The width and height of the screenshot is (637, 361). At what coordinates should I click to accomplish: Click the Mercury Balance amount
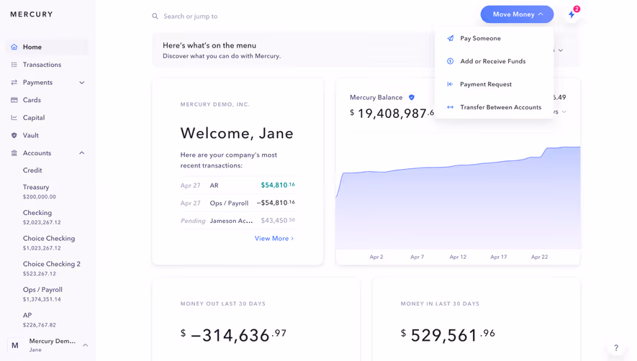pos(392,113)
